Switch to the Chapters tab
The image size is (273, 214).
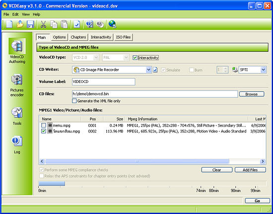pos(78,37)
